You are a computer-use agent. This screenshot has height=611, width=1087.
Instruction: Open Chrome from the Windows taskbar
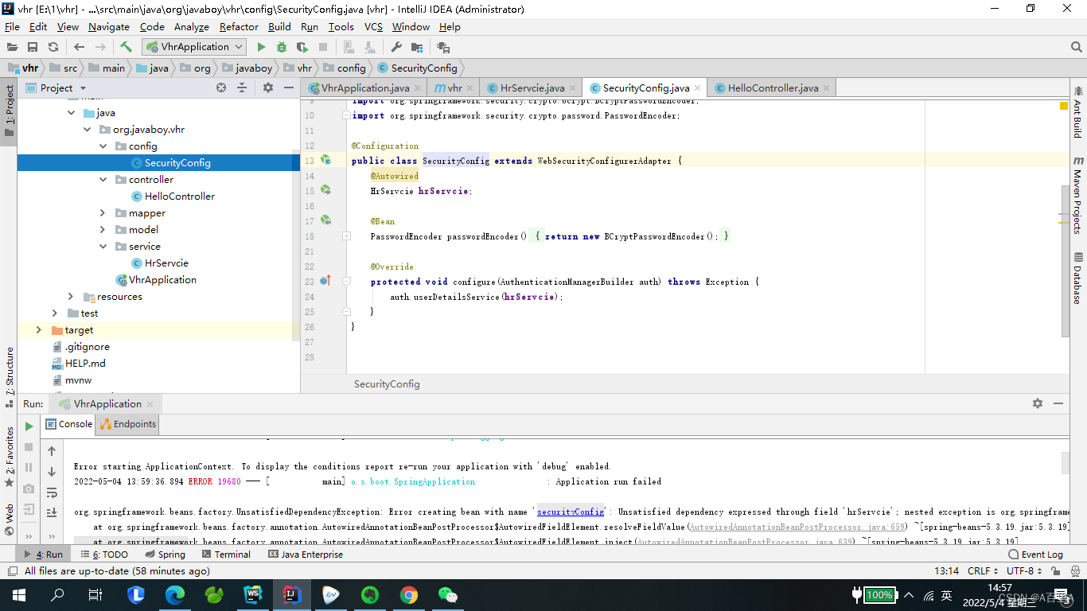pyautogui.click(x=408, y=594)
